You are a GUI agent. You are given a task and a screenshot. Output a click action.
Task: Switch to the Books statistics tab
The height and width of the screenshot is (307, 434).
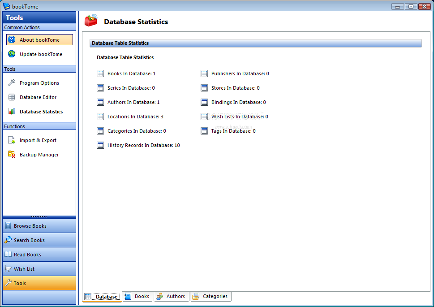[x=138, y=296]
